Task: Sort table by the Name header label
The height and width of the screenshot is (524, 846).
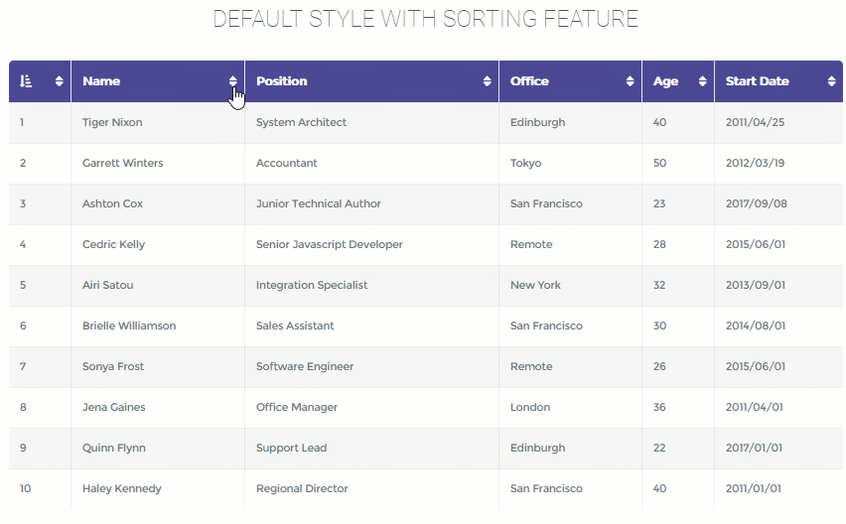Action: [x=101, y=81]
